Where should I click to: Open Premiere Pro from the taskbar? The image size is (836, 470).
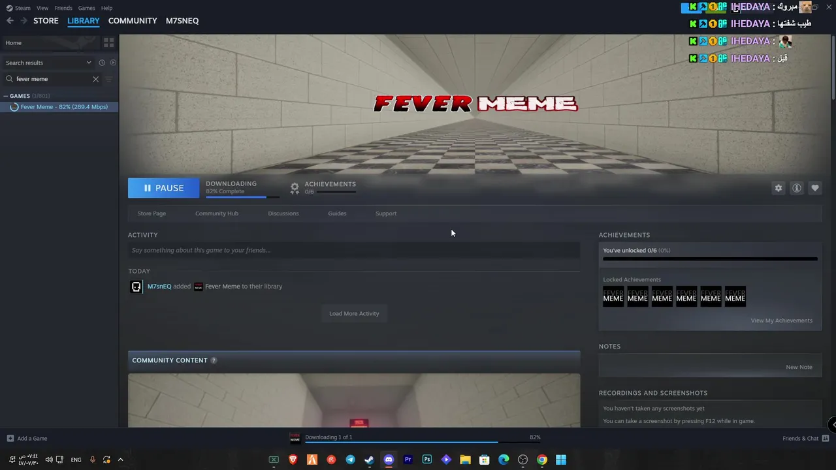point(408,460)
